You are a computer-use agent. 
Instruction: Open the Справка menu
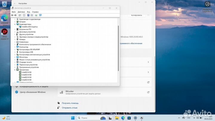[x=35, y=12]
